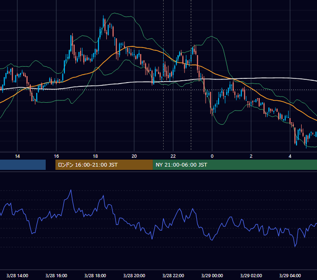
Task: Click hour label 2 on price chart axis
Action: (251, 156)
